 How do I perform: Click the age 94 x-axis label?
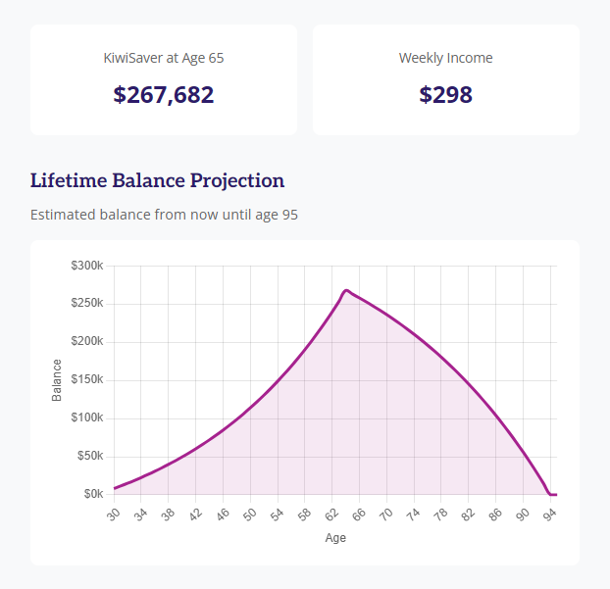[550, 513]
